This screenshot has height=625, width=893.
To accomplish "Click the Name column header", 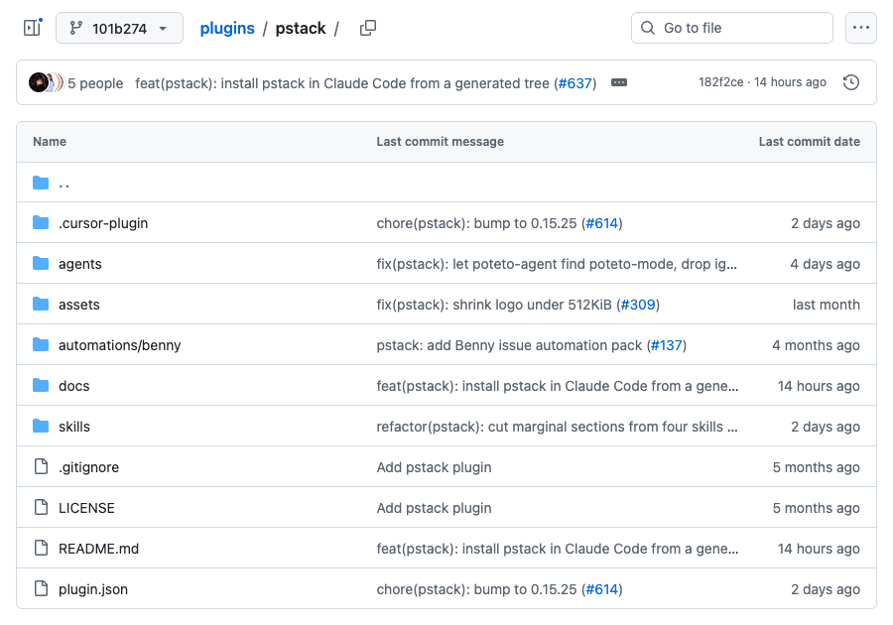I will [x=50, y=141].
